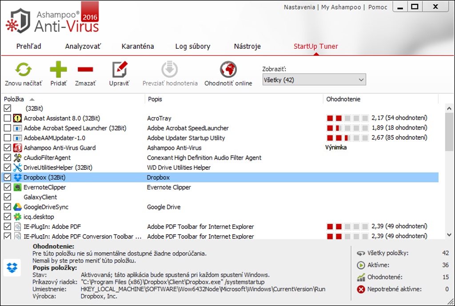Open the Nastavenia link
455x306 pixels.
(299, 7)
